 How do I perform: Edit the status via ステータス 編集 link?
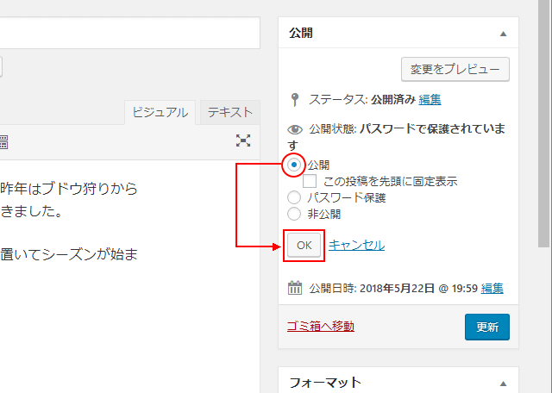click(x=430, y=100)
